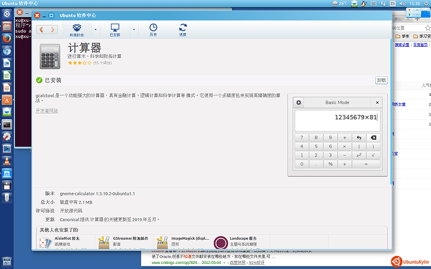Click the star rating under 计算器
Image resolution: width=431 pixels, height=269 pixels.
80,63
